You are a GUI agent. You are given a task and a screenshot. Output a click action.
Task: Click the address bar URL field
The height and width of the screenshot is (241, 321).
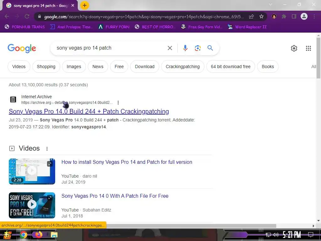[144, 17]
